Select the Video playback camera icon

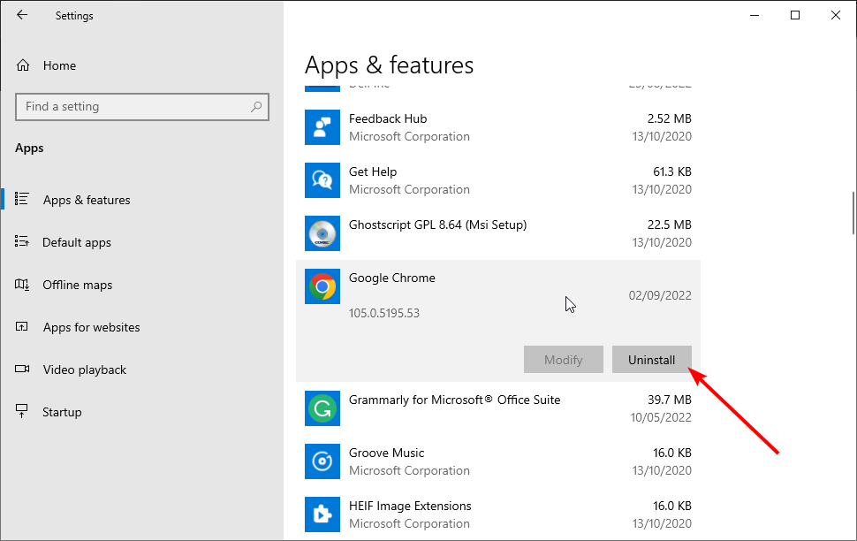22,370
